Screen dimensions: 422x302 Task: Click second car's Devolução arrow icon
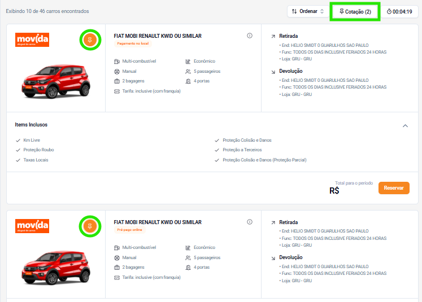pos(273,259)
